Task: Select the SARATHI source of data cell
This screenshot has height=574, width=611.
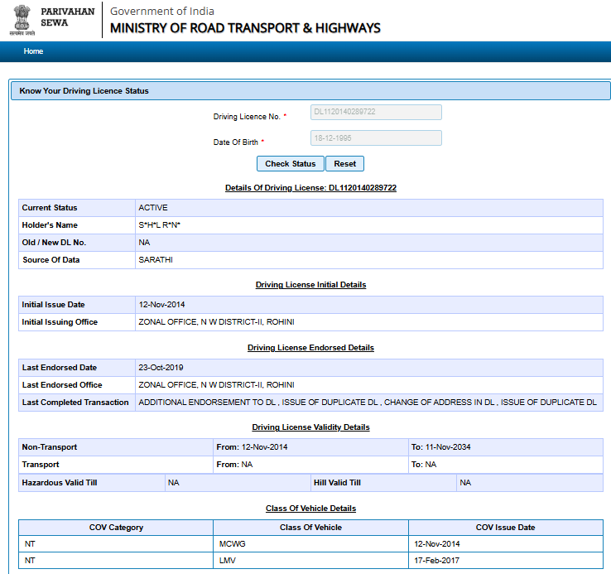Action: (156, 260)
